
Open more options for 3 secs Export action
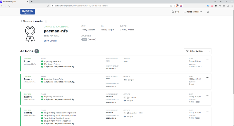pos(207,78)
